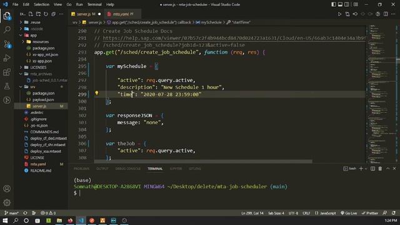Open the Run and Debug view
This screenshot has height=225, width=400.
pyautogui.click(x=7, y=58)
